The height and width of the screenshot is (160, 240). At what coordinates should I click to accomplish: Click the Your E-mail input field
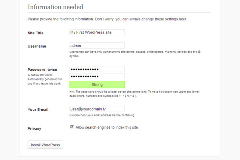click(97, 109)
